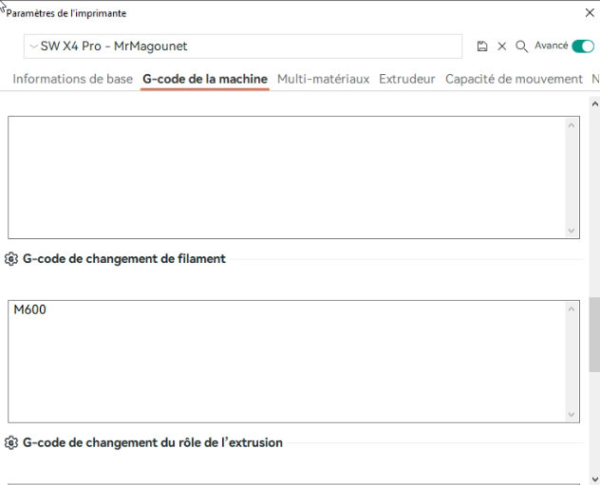Open the Multi-matériaux tab
The image size is (600, 485).
[x=324, y=79]
